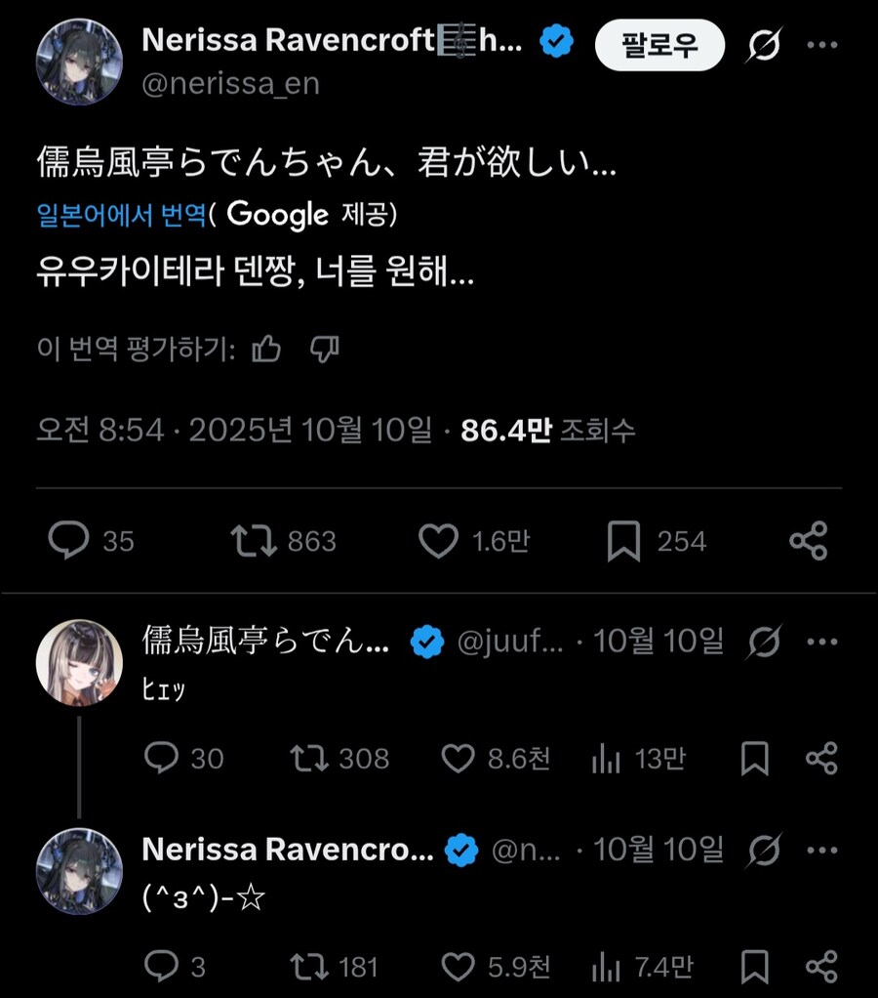Repost the main tweet with 863 reposts
Viewport: 878px width, 998px height.
pos(252,541)
